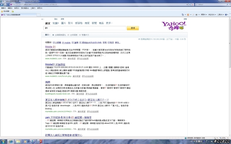
Task: Open the 檔案(F) menu
Action: [x=3, y=8]
